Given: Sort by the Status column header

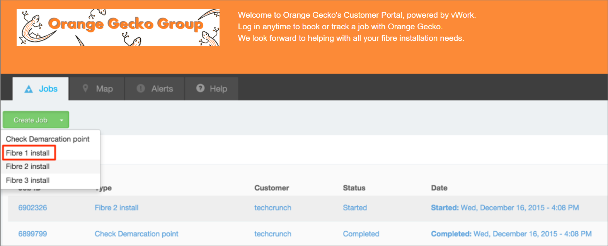Looking at the screenshot, I should (x=354, y=188).
